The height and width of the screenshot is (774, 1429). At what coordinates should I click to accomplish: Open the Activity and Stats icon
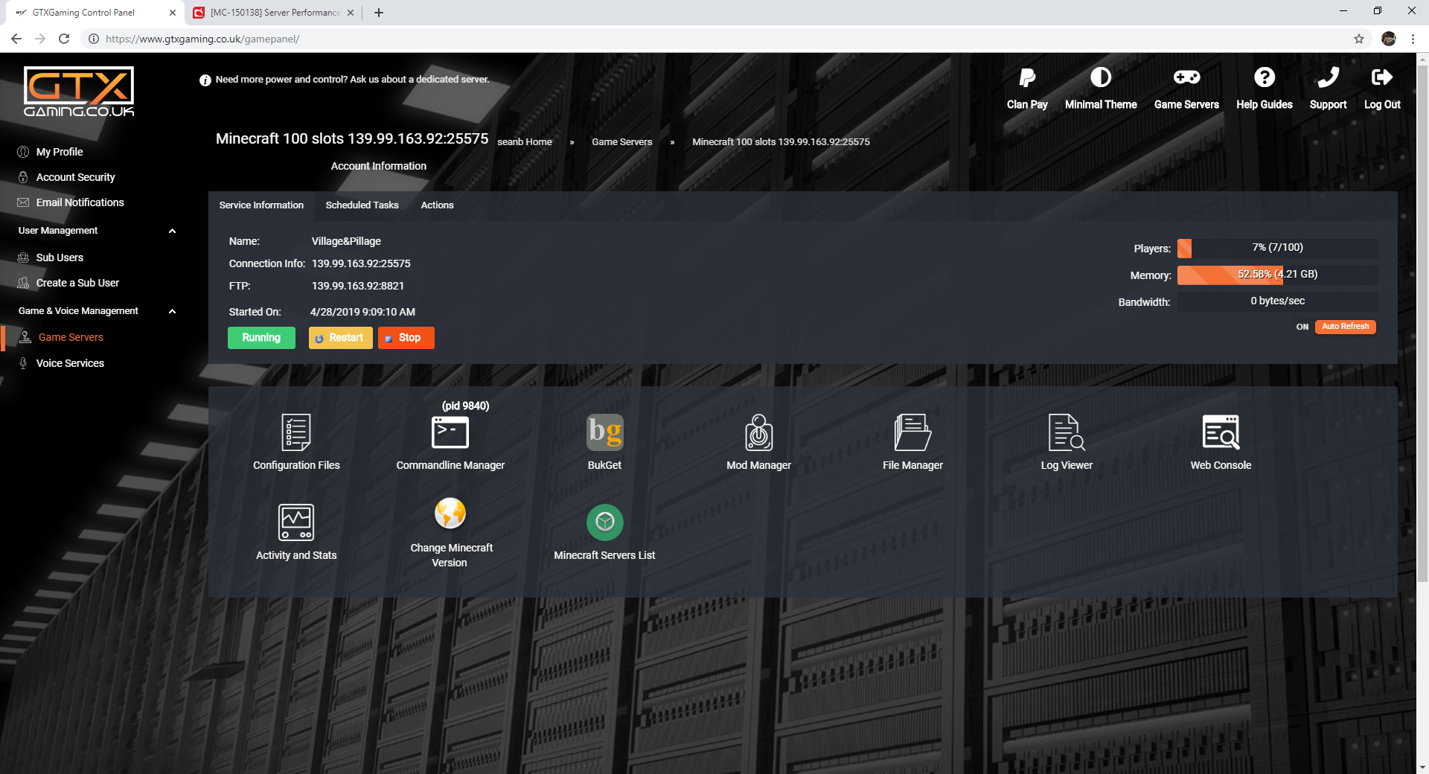point(296,522)
